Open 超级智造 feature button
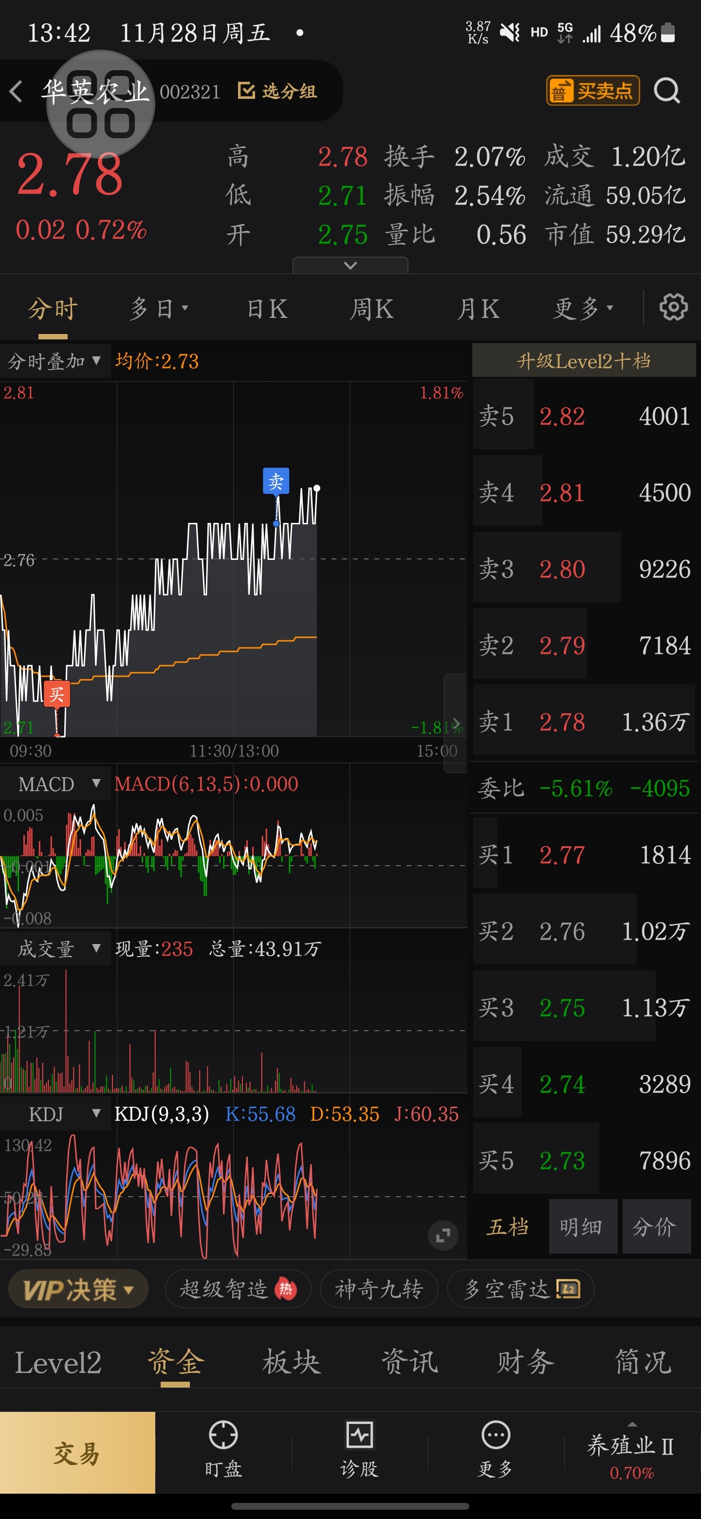701x1519 pixels. [x=238, y=1289]
